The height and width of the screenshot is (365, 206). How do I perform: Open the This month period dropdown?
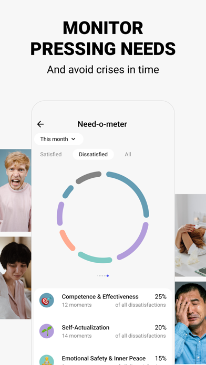[x=58, y=139]
